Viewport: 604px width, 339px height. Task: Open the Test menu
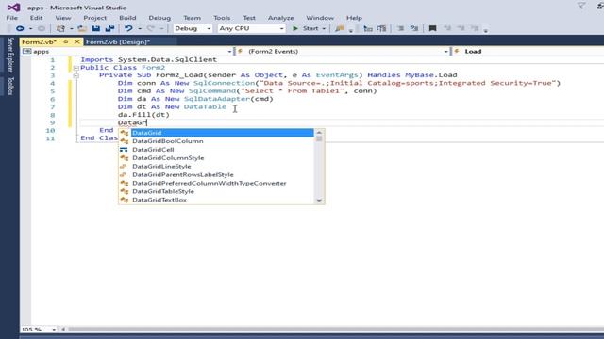(249, 18)
